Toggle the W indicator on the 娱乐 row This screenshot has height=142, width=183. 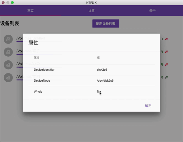pyautogui.click(x=166, y=52)
